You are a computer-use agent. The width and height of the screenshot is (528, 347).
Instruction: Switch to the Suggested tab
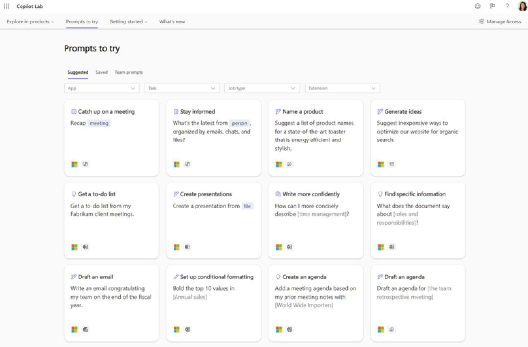(x=78, y=72)
